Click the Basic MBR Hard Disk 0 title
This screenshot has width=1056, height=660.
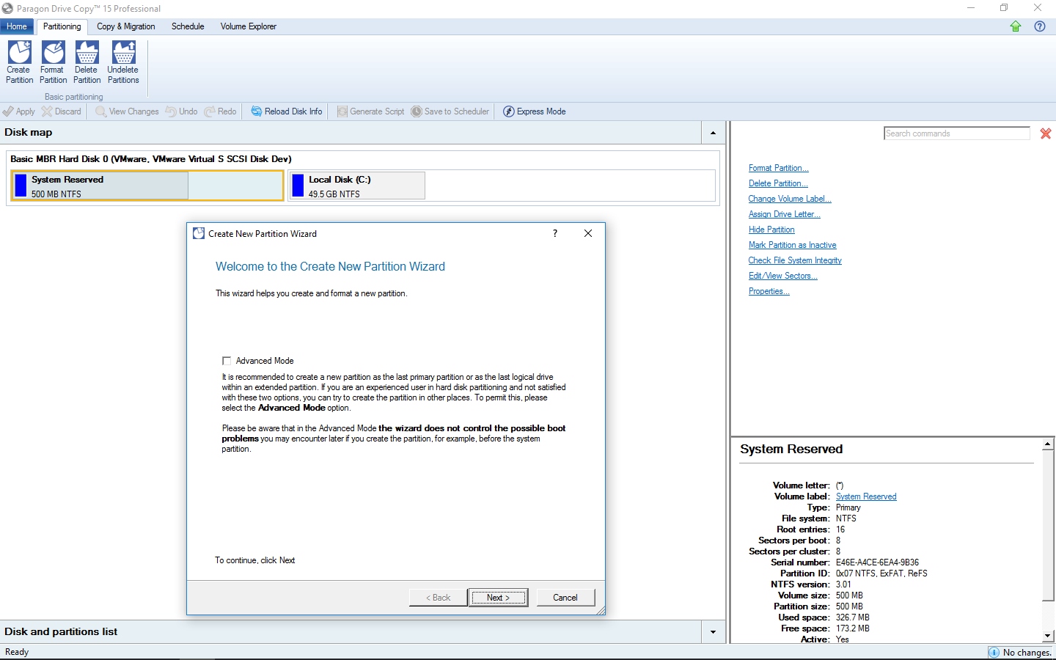click(x=151, y=158)
